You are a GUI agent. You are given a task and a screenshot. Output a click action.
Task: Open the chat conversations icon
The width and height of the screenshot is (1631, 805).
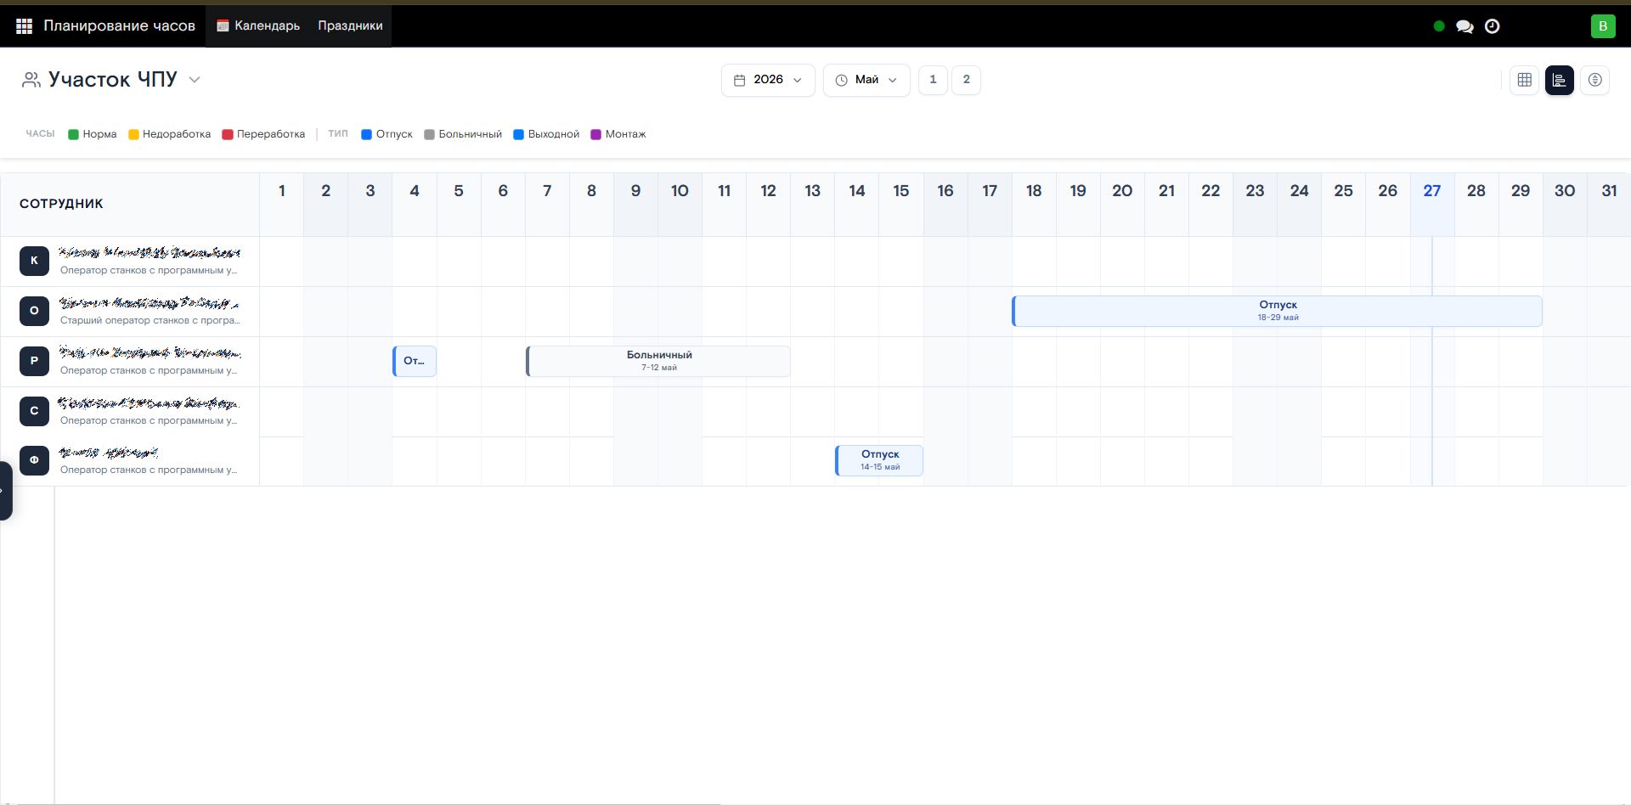click(x=1465, y=26)
